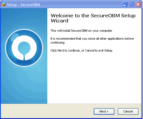Click the 'Welcome to the SecureOBM Setup' heading line

click(93, 16)
